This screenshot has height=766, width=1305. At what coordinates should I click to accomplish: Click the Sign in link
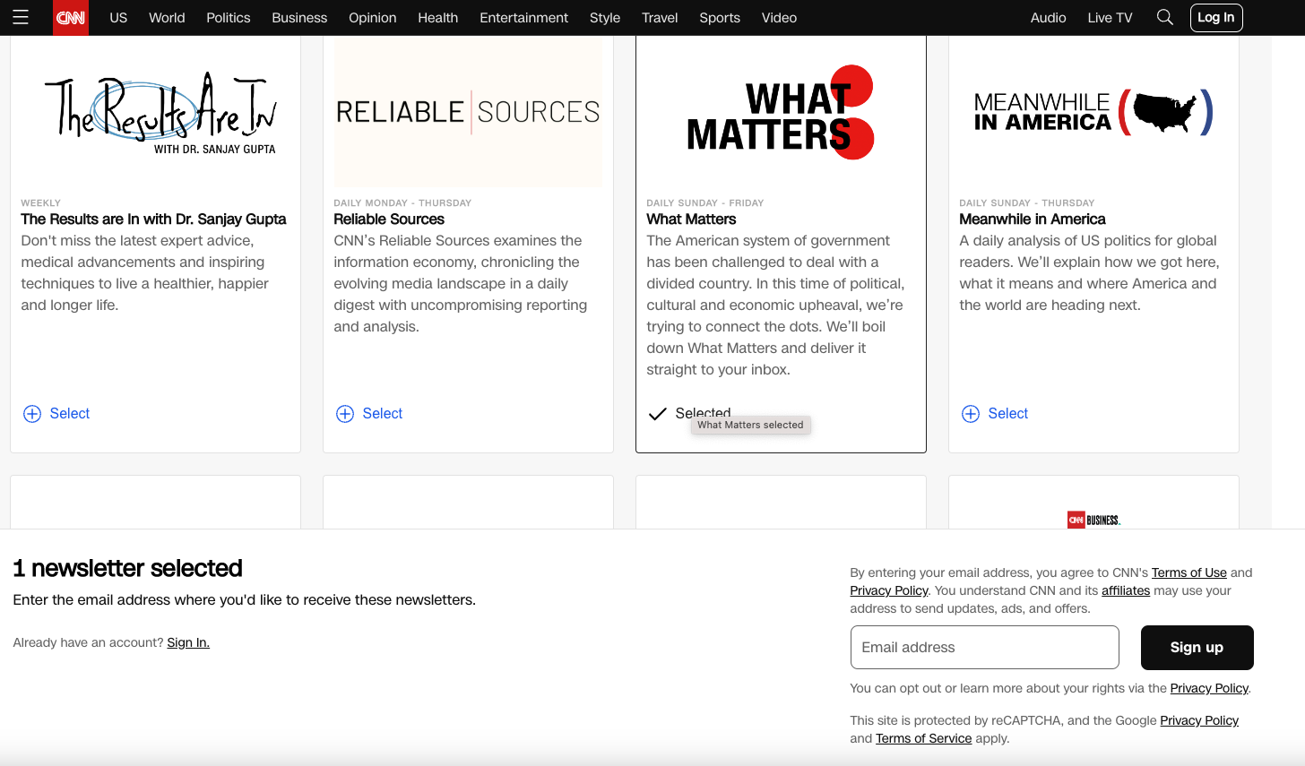[x=188, y=642]
